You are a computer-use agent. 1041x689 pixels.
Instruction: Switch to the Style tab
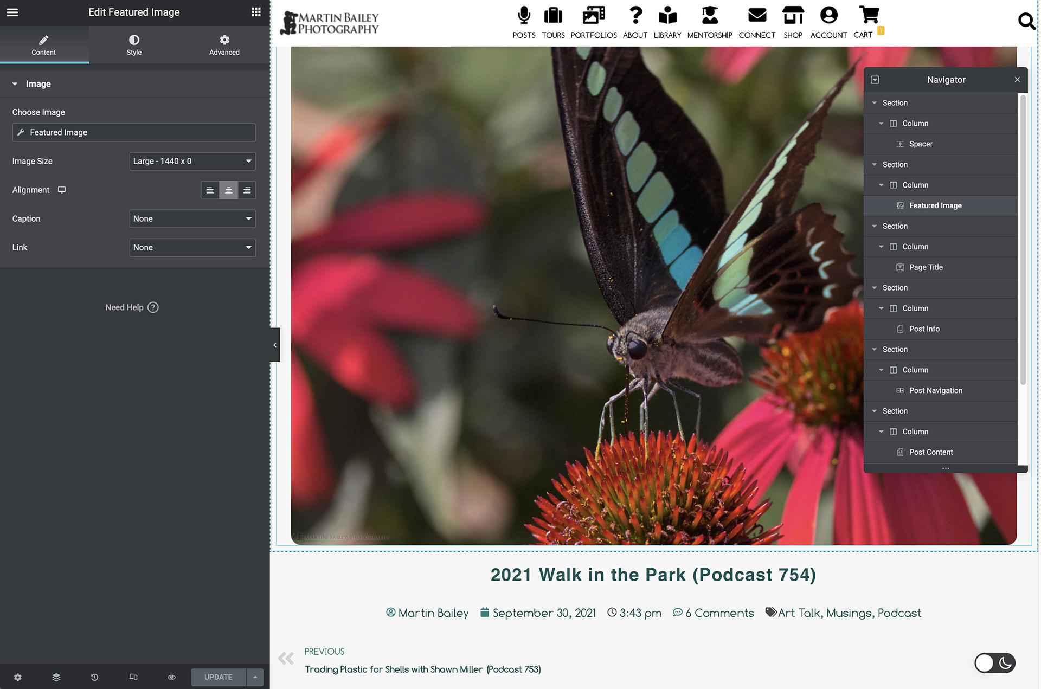[134, 45]
